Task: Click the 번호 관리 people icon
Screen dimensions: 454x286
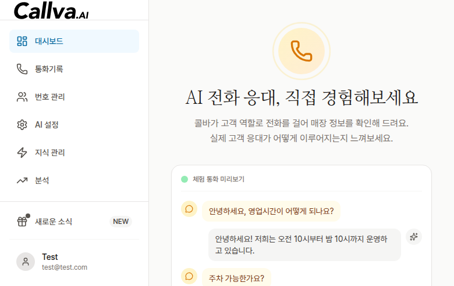Action: tap(22, 97)
